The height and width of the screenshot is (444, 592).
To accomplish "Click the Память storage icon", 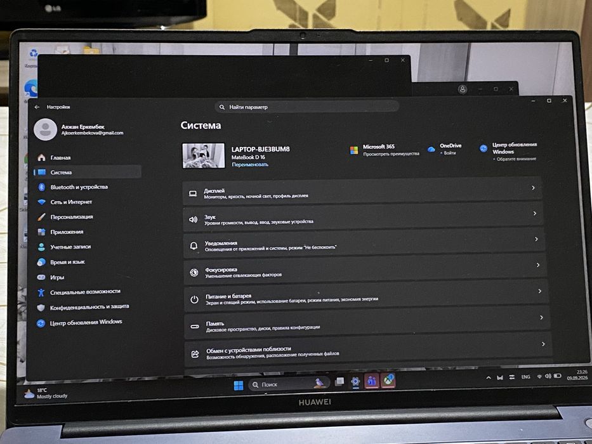I will click(x=195, y=326).
